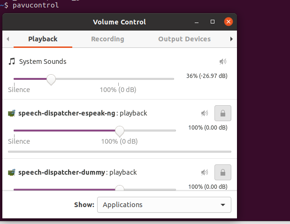
Task: Click the speech-dispatcher-espeak-ng sound card icon
Action: click(12, 113)
